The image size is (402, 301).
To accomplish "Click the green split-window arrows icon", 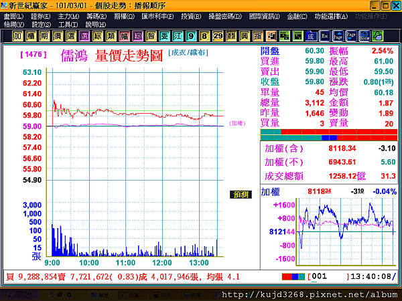I will click(x=284, y=36).
